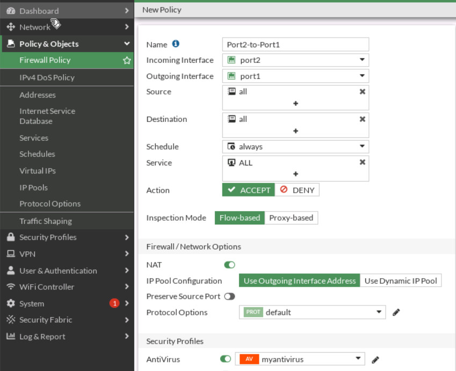Screen dimensions: 456x371
Task: Open the Incoming Interface dropdown
Action: 361,60
